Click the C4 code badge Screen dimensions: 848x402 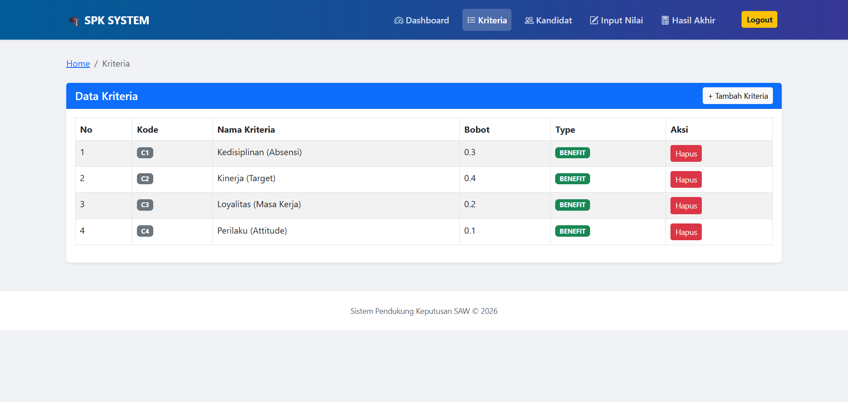[145, 231]
